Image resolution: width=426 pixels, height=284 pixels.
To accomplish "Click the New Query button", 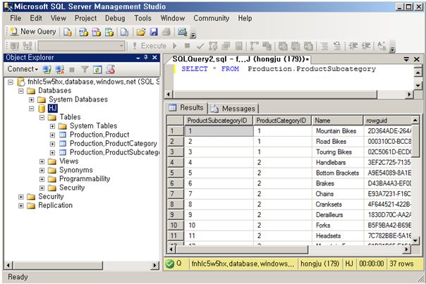I will click(x=32, y=32).
